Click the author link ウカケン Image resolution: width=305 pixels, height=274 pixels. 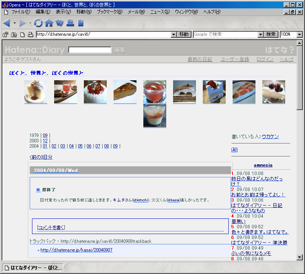tap(270, 137)
